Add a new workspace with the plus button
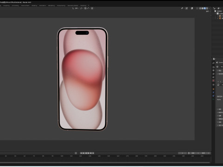The height and width of the screenshot is (167, 223). coord(89,6)
